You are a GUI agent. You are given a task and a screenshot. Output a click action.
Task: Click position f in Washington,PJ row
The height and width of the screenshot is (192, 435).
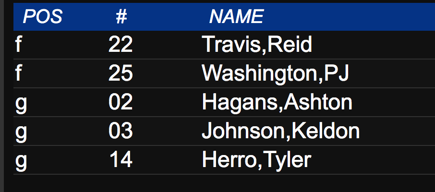coord(18,73)
